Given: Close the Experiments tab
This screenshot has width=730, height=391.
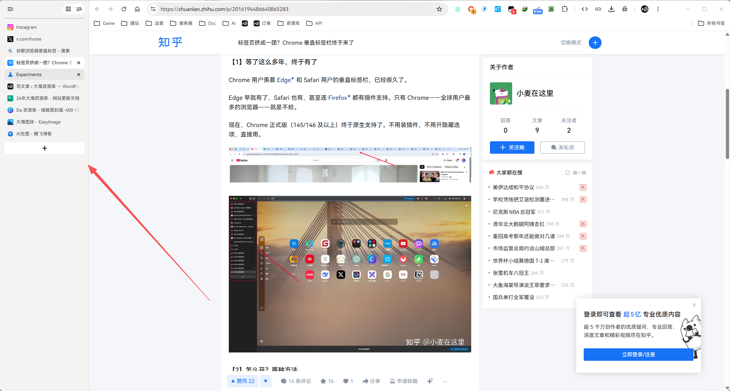Looking at the screenshot, I should click(x=79, y=75).
